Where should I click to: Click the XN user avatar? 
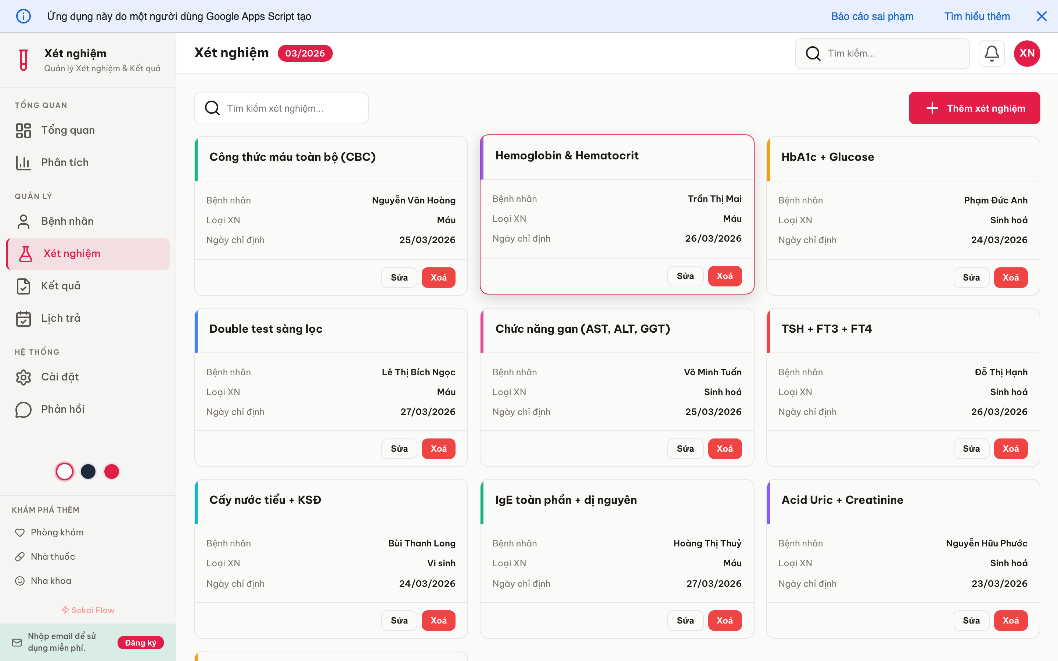pyautogui.click(x=1026, y=53)
